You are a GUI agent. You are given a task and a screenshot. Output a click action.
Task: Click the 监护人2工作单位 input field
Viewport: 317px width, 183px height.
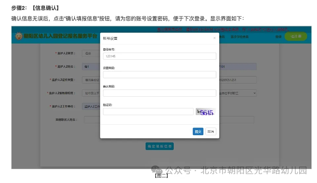(91, 107)
